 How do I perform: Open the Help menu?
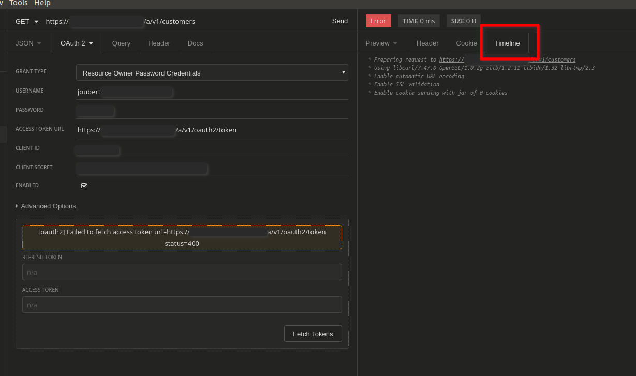42,3
